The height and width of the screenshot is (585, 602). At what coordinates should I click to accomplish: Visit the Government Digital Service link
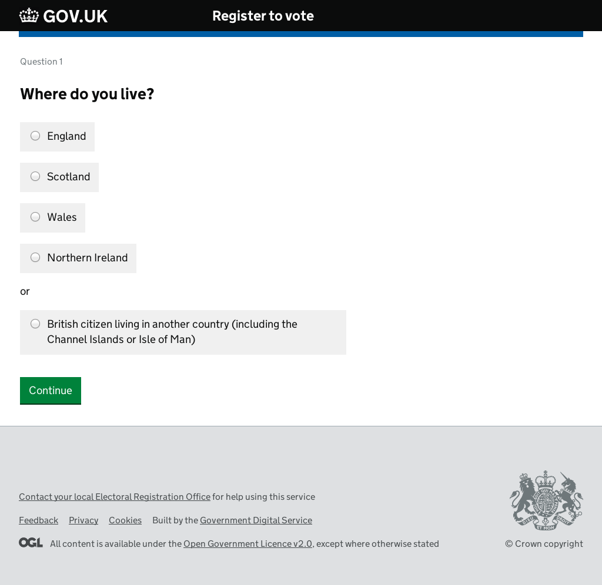coord(256,520)
